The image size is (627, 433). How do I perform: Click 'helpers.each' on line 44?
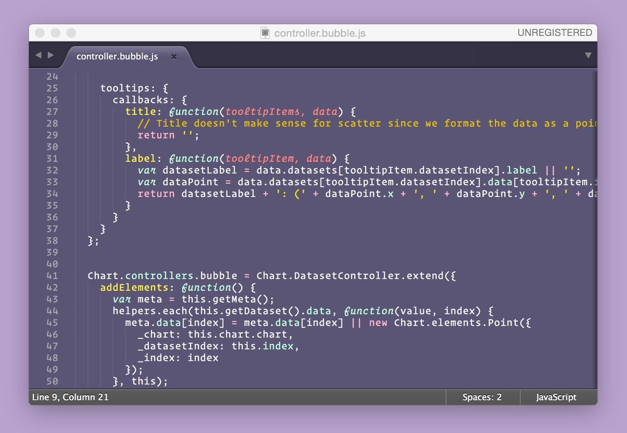point(150,311)
